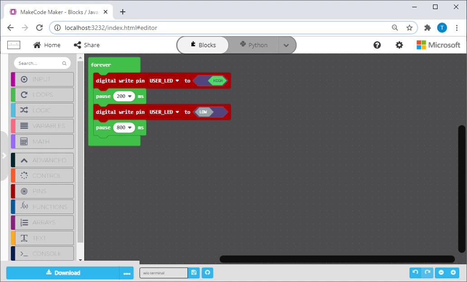Expand the collapsed simulator side panel

coord(4,156)
